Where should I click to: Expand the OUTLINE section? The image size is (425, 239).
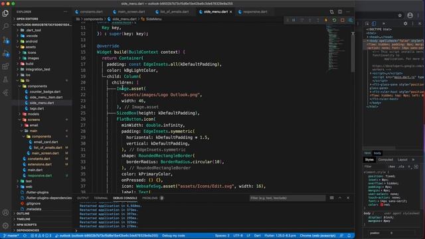[x=23, y=214]
